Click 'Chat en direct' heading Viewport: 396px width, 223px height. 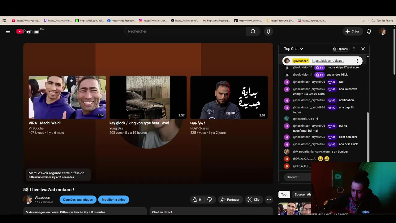point(162,212)
